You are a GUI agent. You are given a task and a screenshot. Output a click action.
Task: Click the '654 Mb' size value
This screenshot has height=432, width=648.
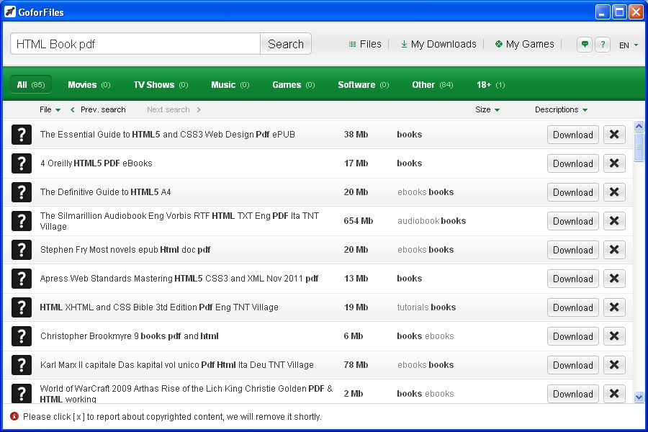click(x=359, y=221)
